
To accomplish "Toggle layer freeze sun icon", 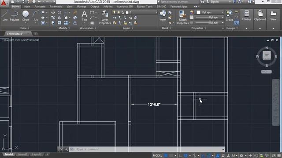I will coord(119,12).
